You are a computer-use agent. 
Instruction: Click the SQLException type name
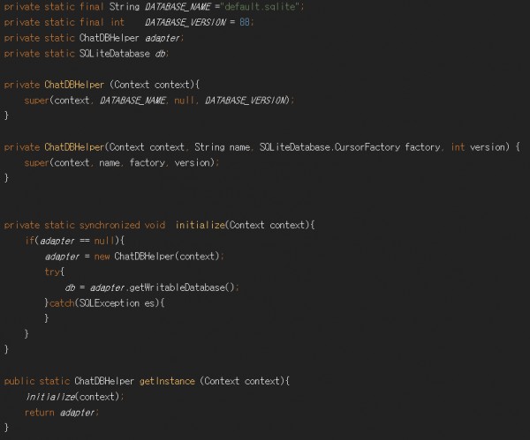(110, 303)
